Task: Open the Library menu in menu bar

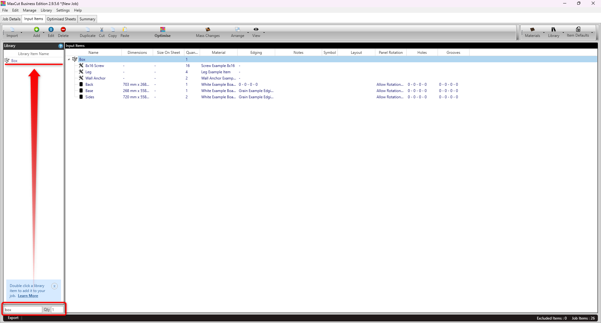Action: pyautogui.click(x=46, y=10)
